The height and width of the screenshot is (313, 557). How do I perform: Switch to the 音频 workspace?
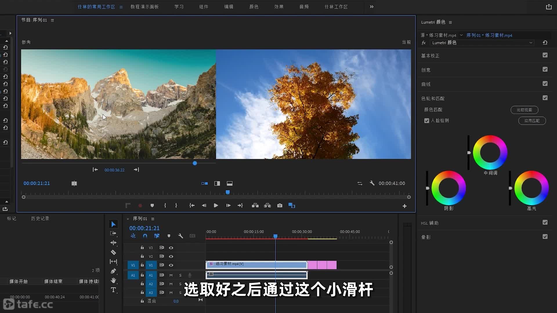coord(304,7)
